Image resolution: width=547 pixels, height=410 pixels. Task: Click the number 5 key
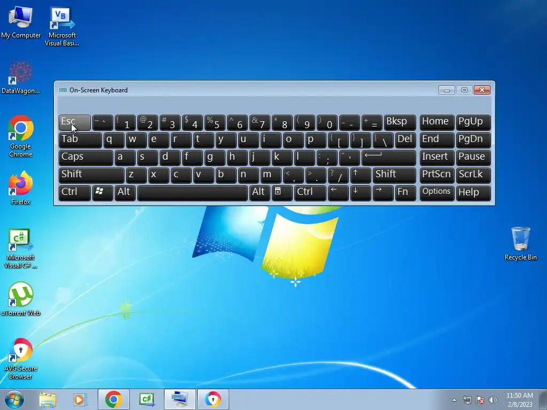215,123
